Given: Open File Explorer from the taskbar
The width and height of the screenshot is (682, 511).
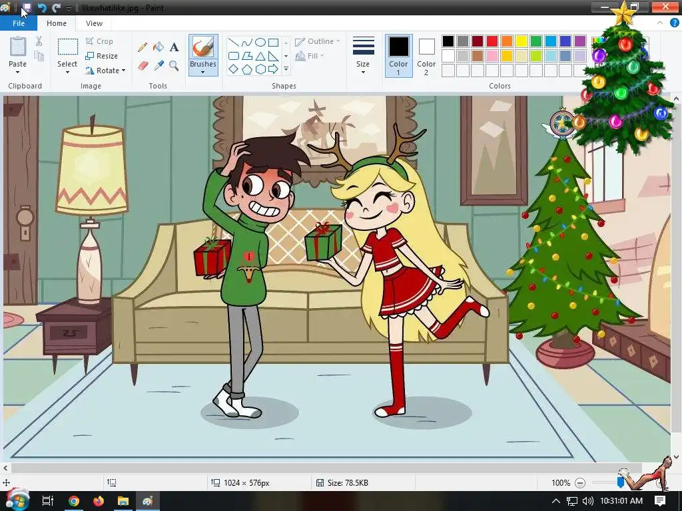Looking at the screenshot, I should 123,501.
